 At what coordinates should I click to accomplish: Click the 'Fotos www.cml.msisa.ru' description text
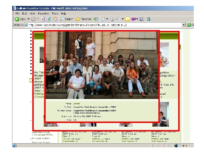(86, 113)
